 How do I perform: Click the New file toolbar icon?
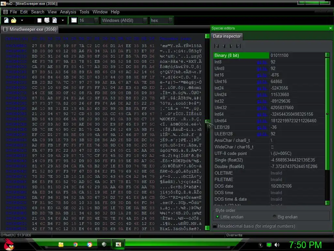[7, 20]
